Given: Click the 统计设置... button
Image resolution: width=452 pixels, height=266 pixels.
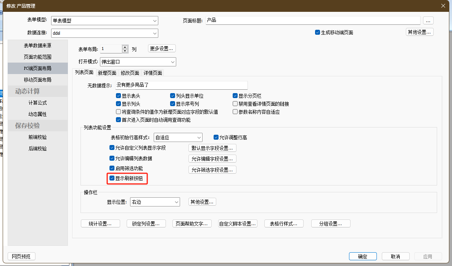Looking at the screenshot, I should [100, 224].
